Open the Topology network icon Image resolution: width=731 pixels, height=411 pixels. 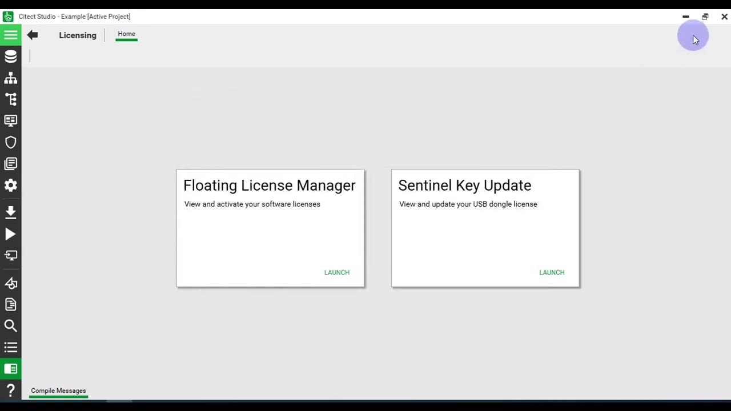pyautogui.click(x=10, y=78)
